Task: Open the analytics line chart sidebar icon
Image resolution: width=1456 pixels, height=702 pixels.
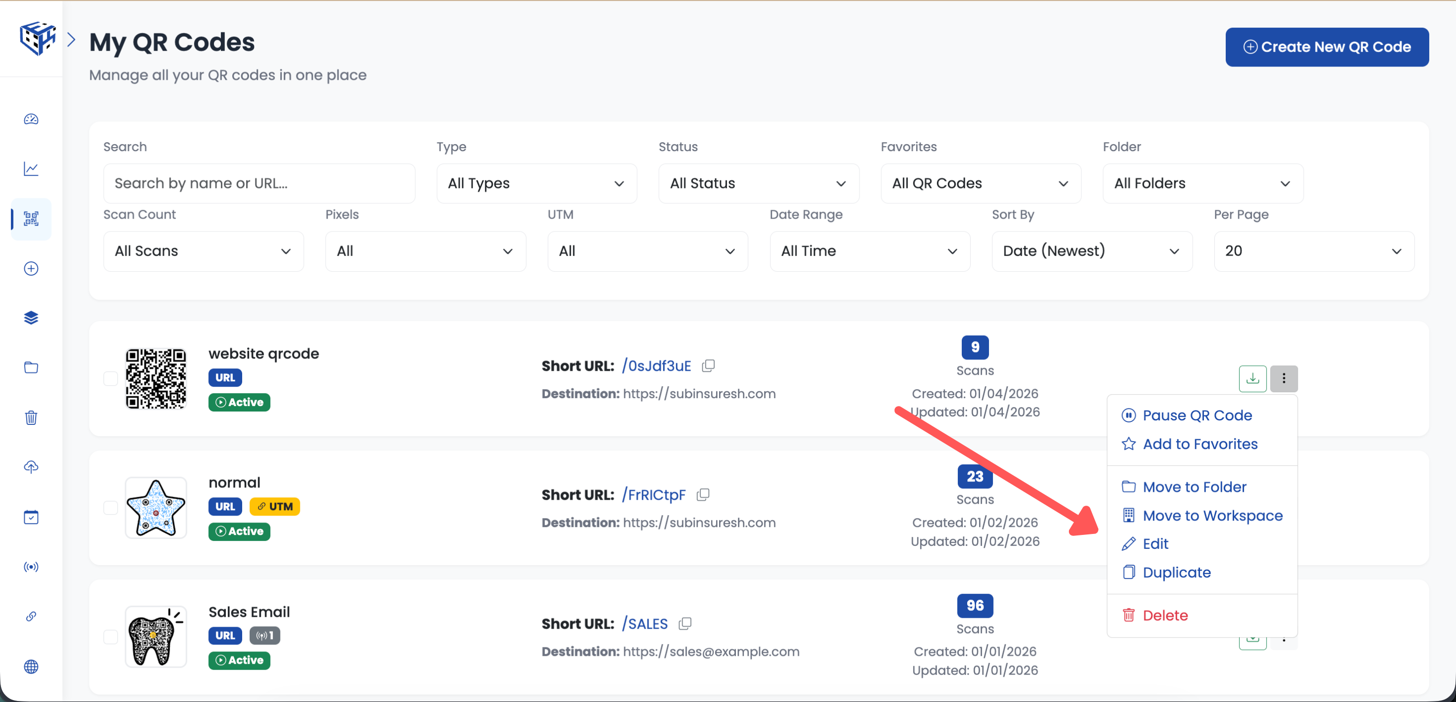Action: click(31, 169)
